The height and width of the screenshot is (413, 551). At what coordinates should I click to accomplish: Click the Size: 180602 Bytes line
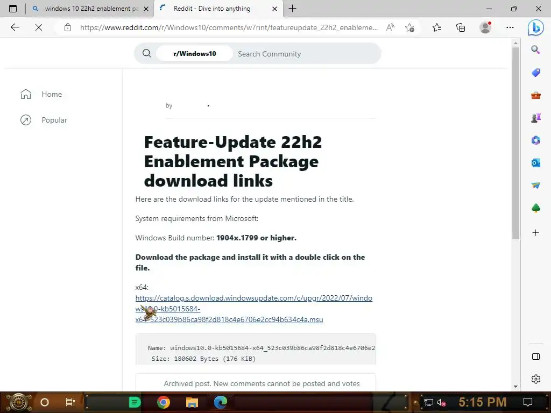[203, 359]
